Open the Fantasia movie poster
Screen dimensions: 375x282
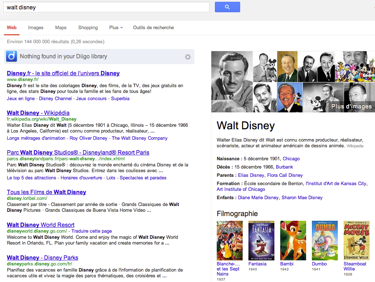click(261, 241)
